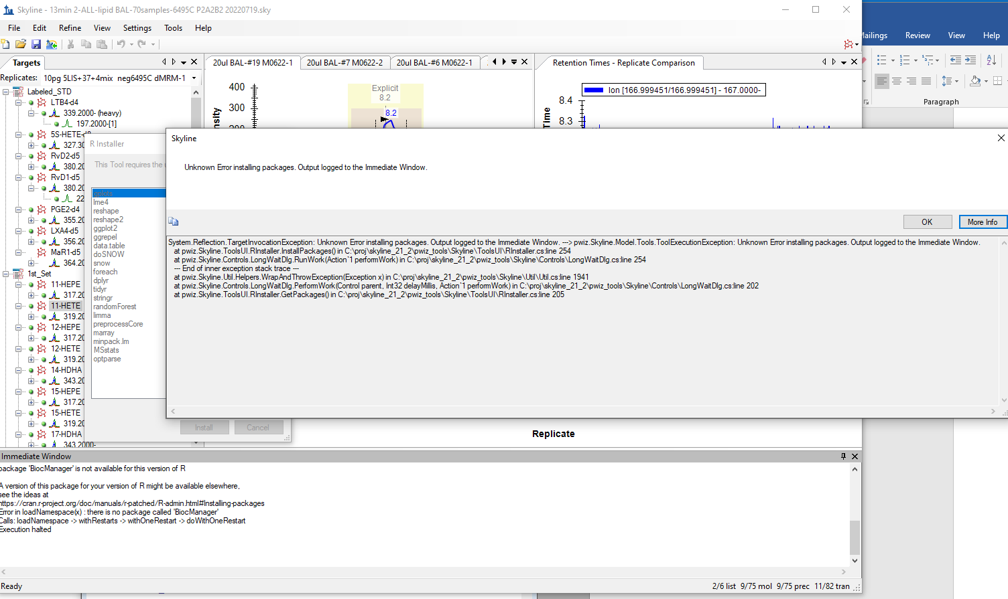This screenshot has height=599, width=1008.
Task: Click the blue ion legend color swatch
Action: point(593,90)
